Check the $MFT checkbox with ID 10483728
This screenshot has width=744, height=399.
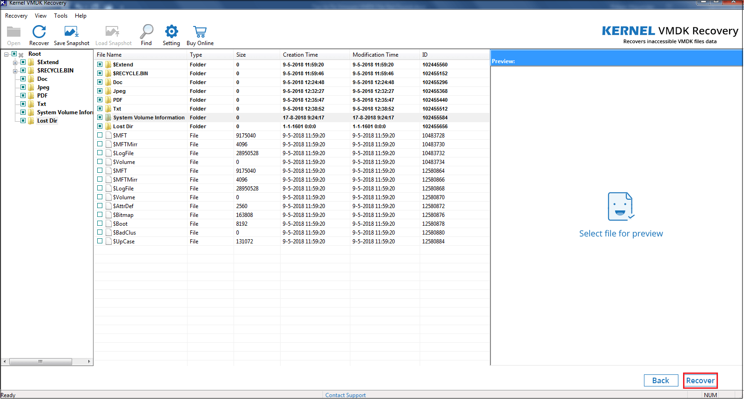[100, 135]
